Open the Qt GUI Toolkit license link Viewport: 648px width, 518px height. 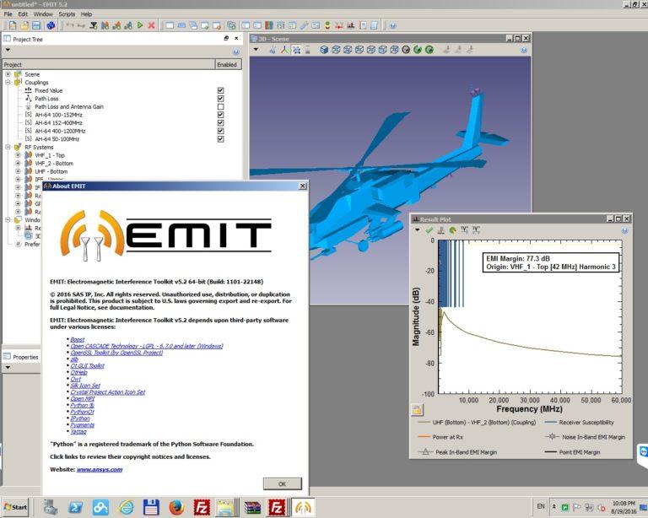click(x=87, y=366)
